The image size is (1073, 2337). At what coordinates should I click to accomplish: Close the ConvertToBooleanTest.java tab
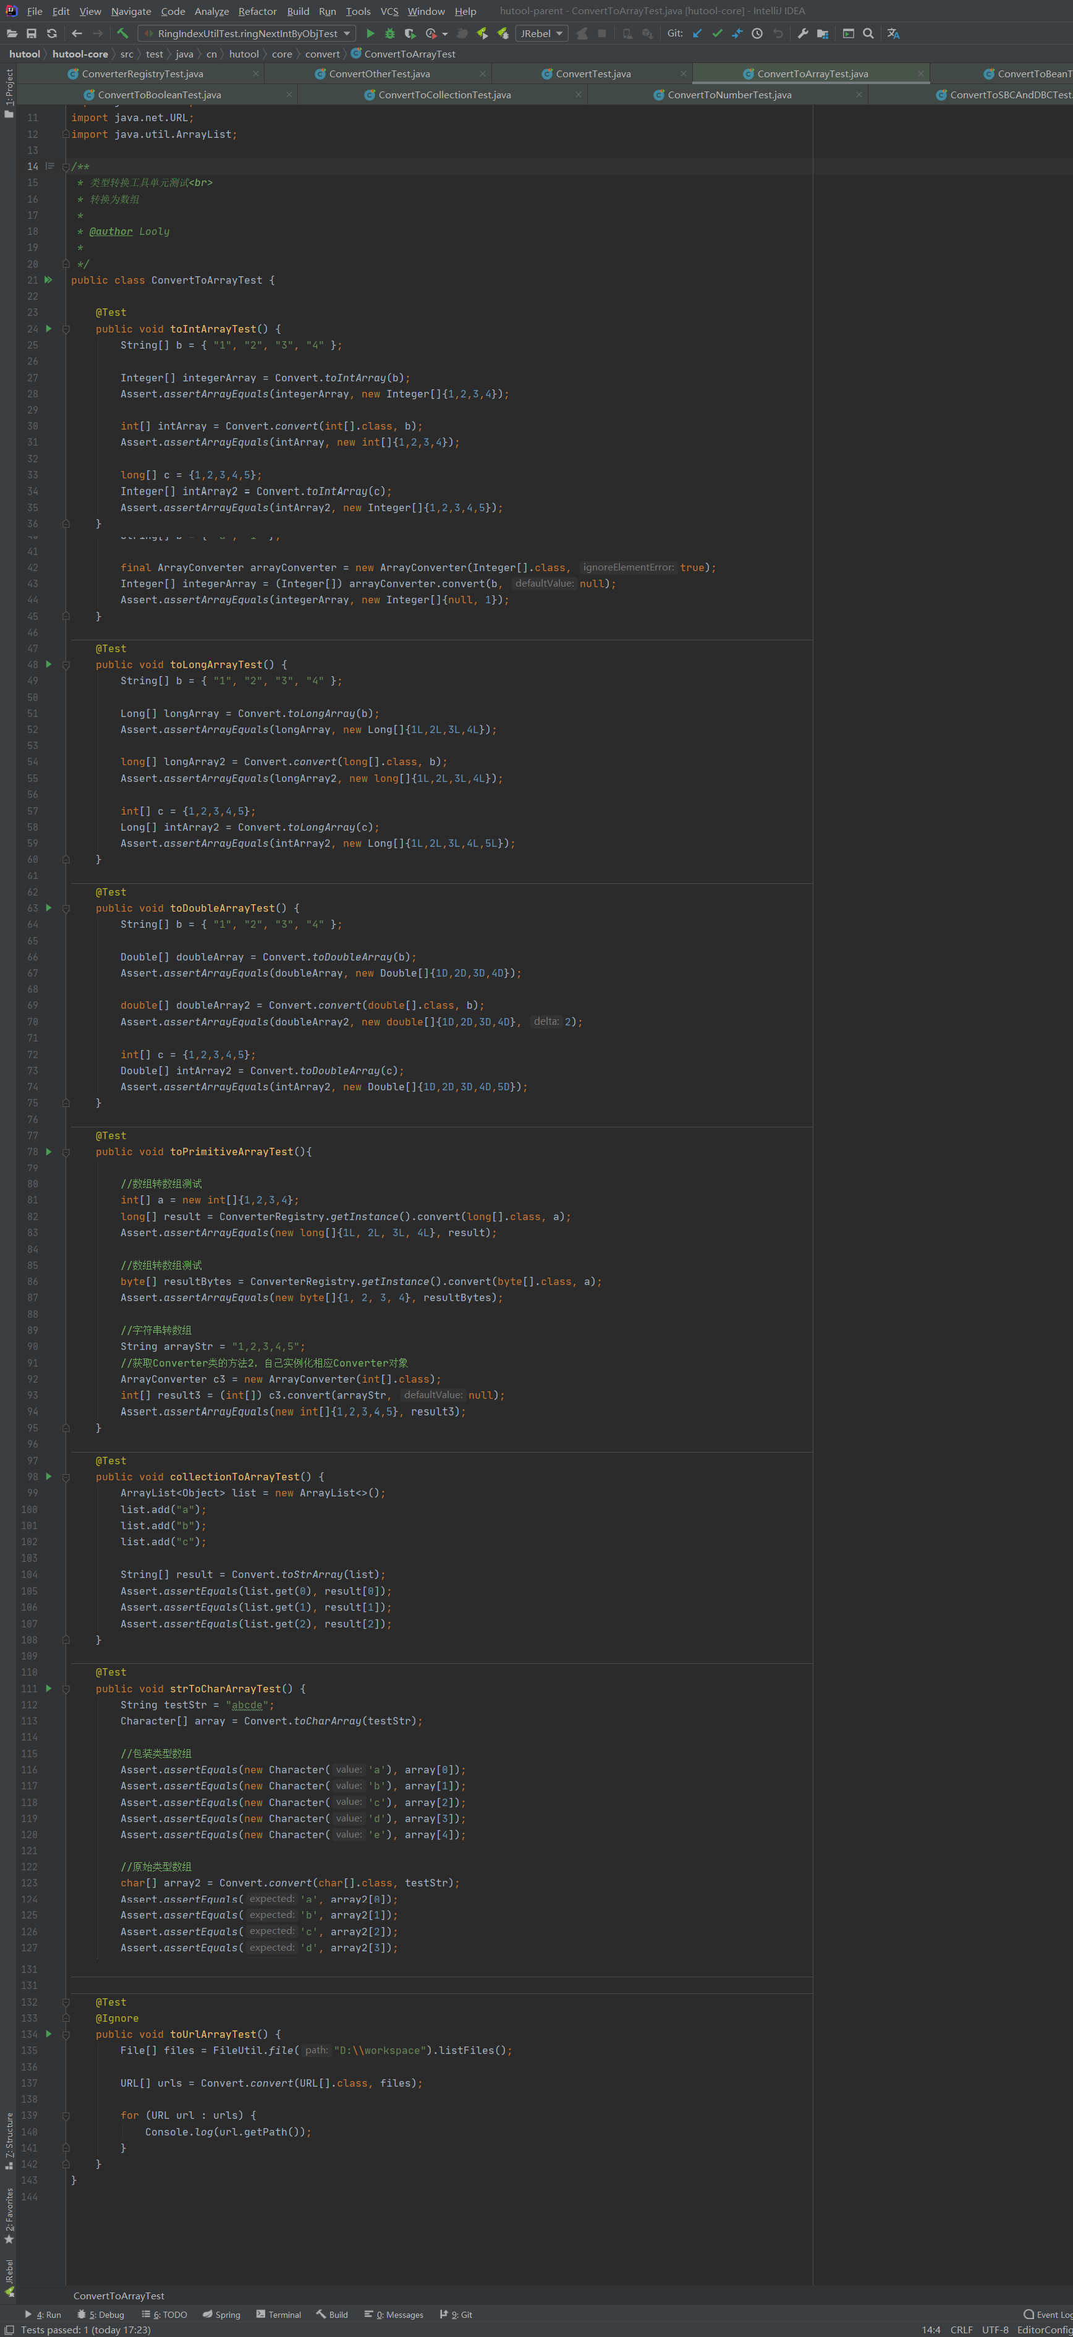289,95
